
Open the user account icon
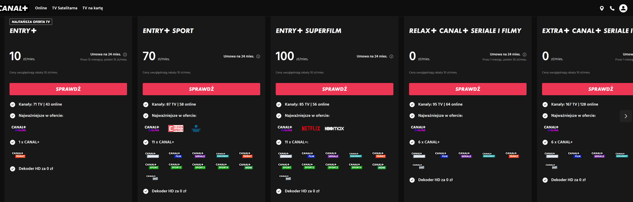[x=623, y=8]
